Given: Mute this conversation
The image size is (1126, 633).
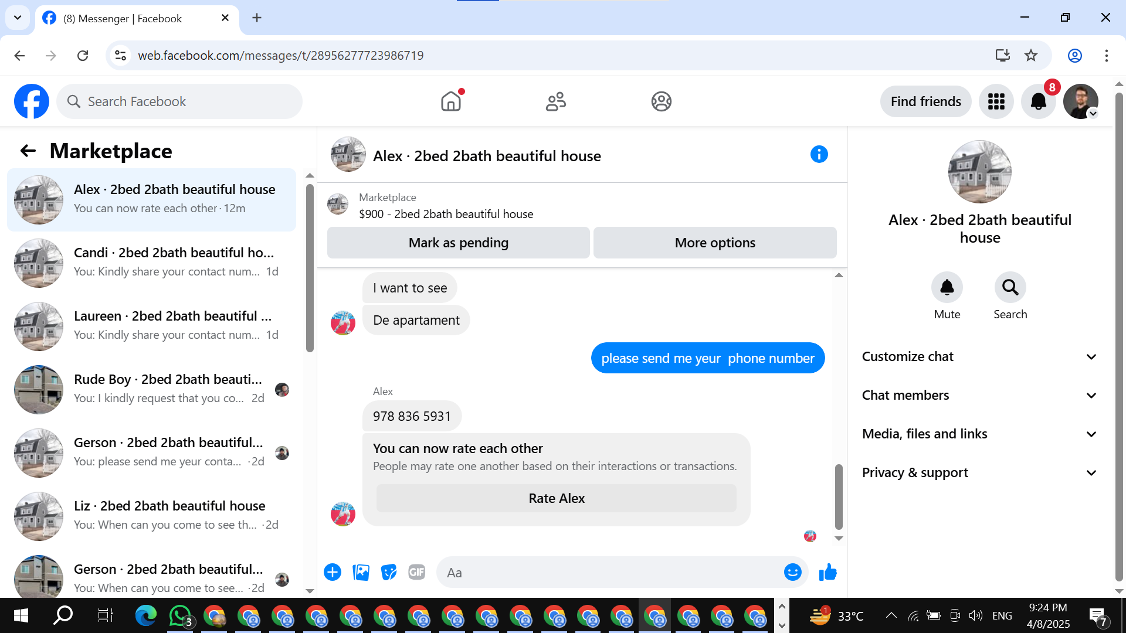Looking at the screenshot, I should (x=947, y=288).
